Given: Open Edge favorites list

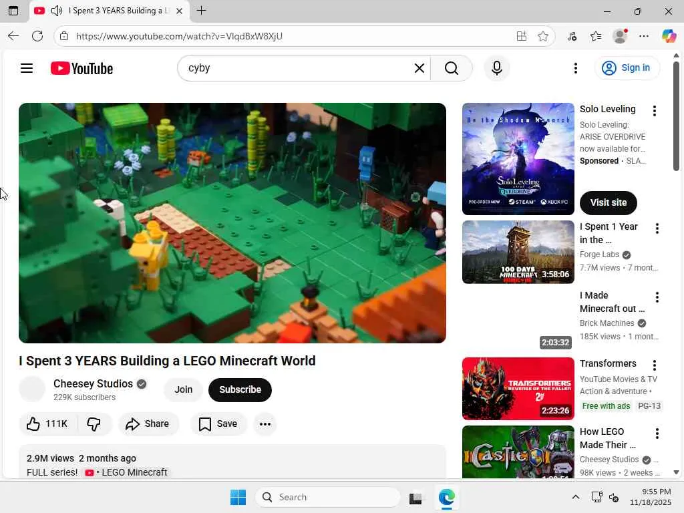Looking at the screenshot, I should 596,36.
